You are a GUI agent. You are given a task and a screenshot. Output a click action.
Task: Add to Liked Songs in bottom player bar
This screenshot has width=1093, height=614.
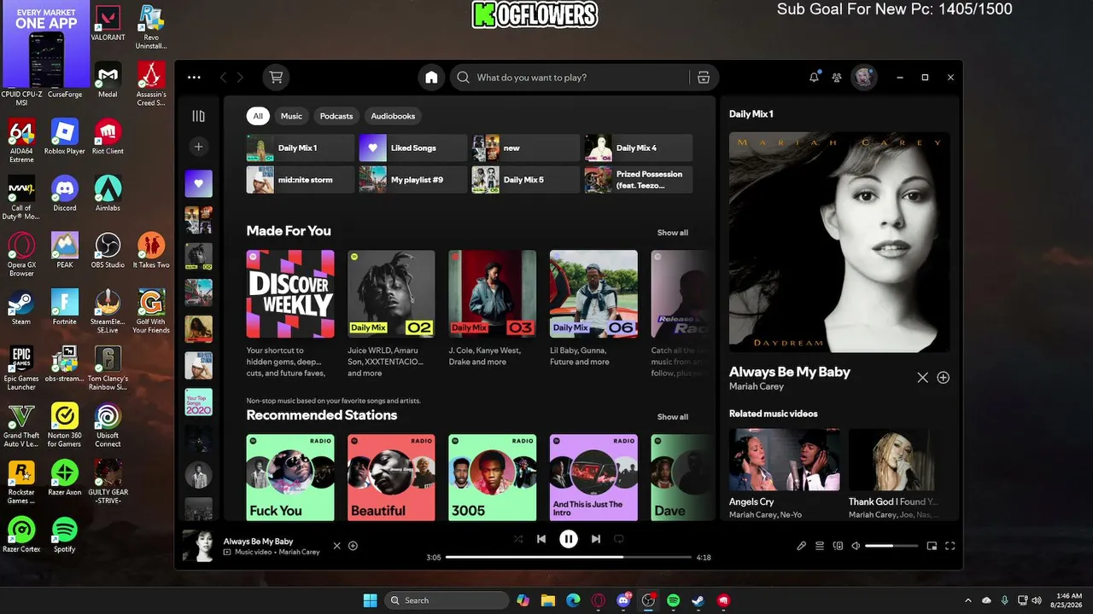pyautogui.click(x=353, y=546)
